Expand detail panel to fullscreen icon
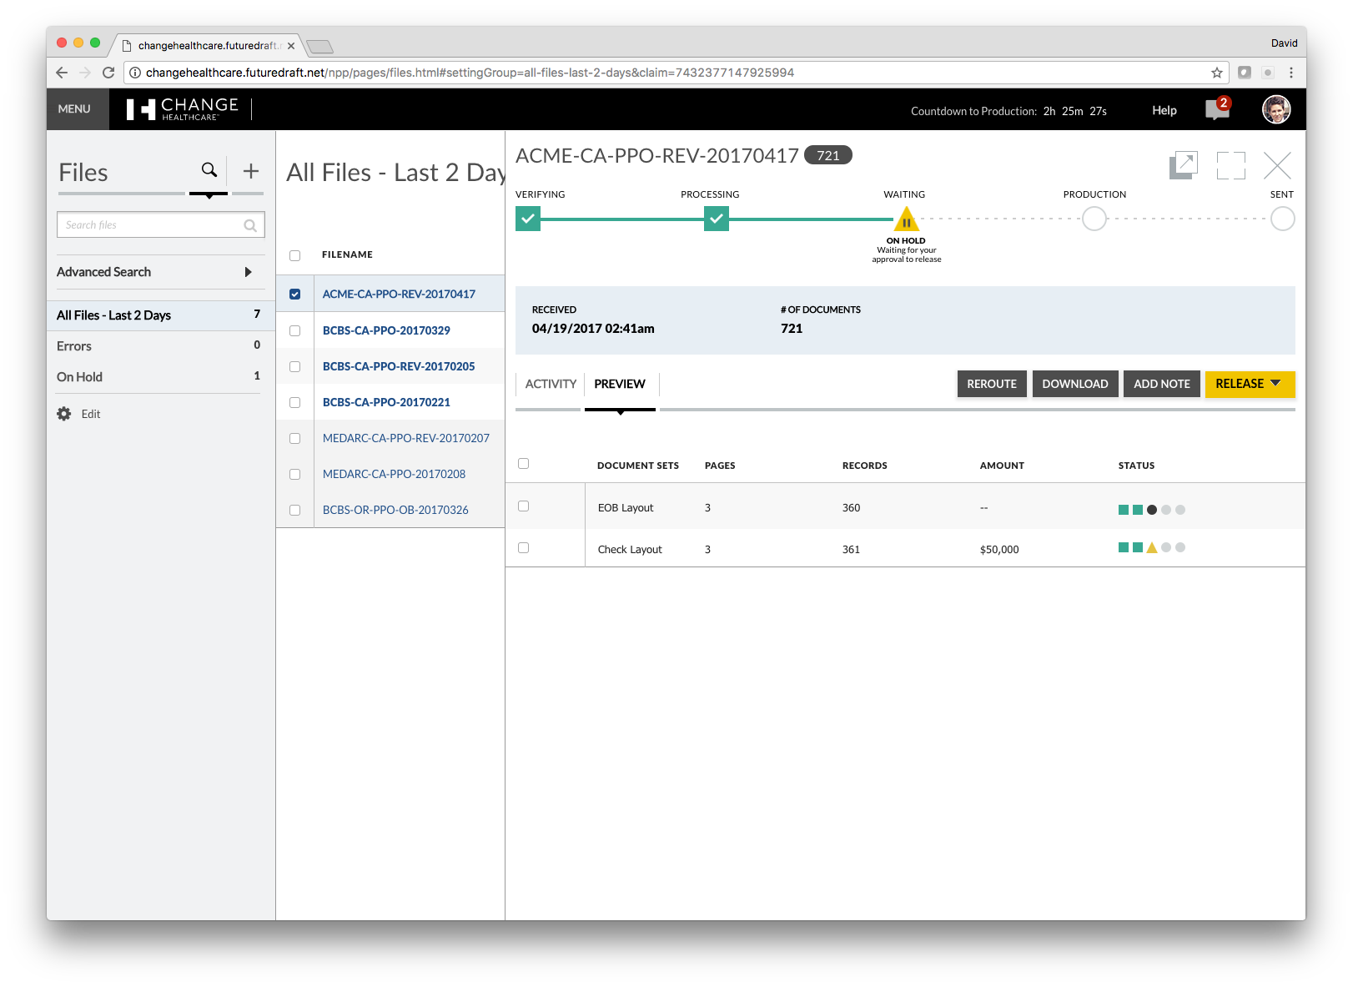1353x987 pixels. point(1230,165)
